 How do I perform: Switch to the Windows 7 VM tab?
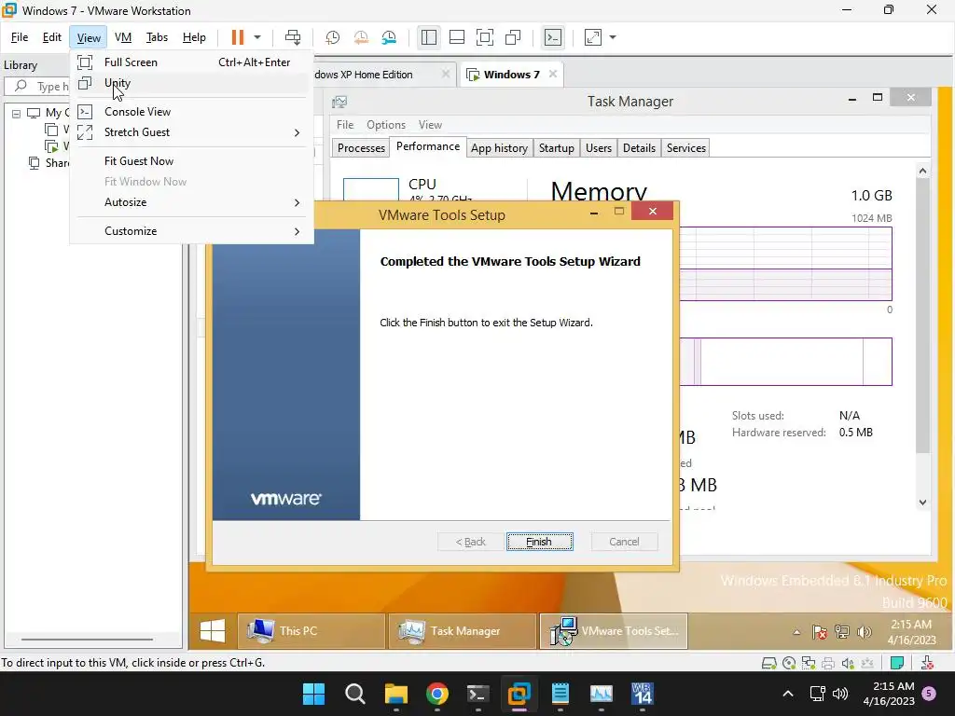(x=512, y=75)
